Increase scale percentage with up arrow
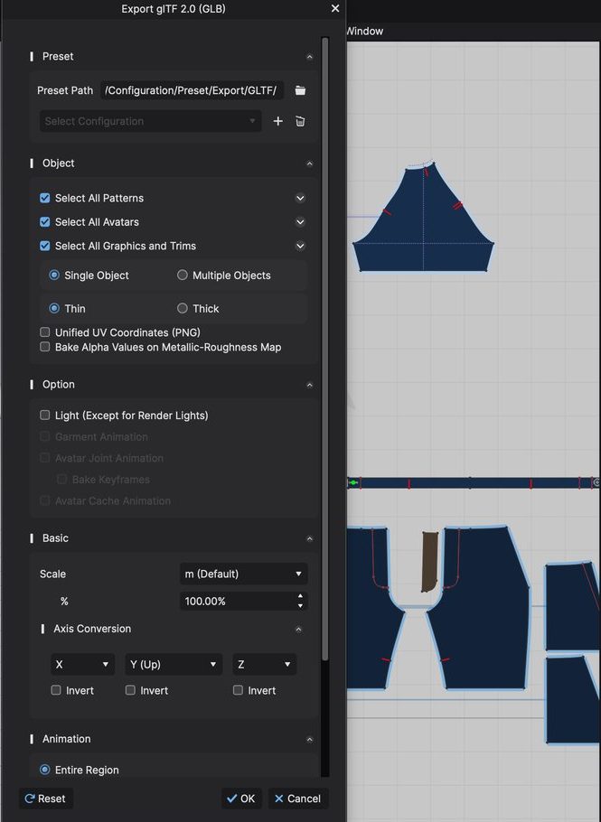 [300, 596]
